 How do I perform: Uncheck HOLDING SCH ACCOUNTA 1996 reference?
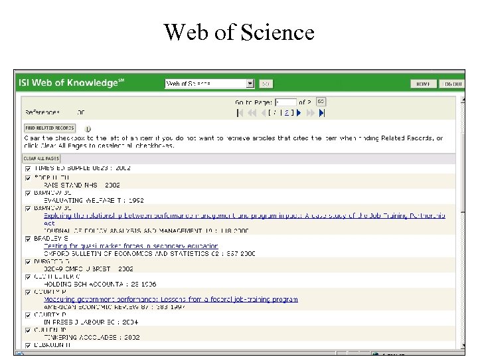coord(28,277)
